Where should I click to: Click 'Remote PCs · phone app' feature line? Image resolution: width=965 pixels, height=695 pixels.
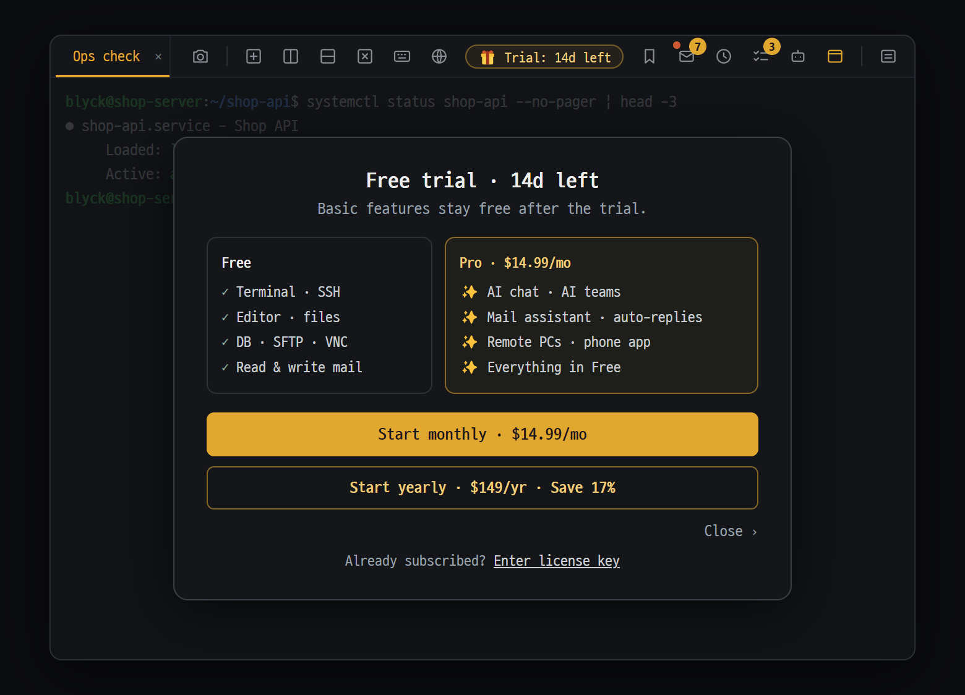point(568,342)
